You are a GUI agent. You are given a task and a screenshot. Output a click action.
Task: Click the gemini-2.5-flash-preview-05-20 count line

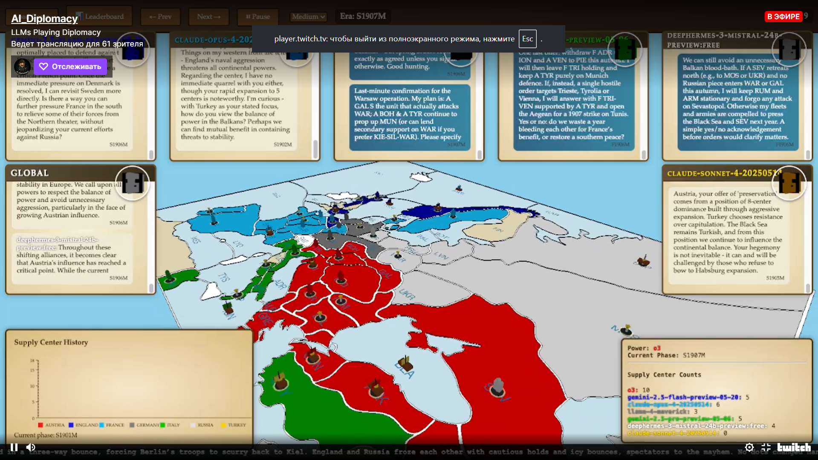(688, 397)
